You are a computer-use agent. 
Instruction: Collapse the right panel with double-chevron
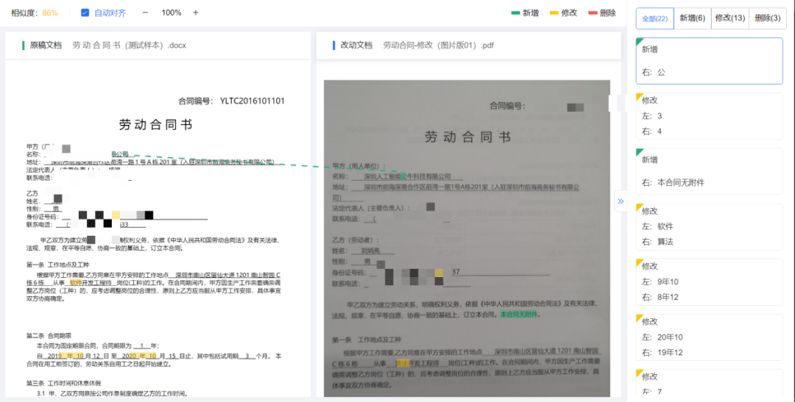pyautogui.click(x=621, y=201)
